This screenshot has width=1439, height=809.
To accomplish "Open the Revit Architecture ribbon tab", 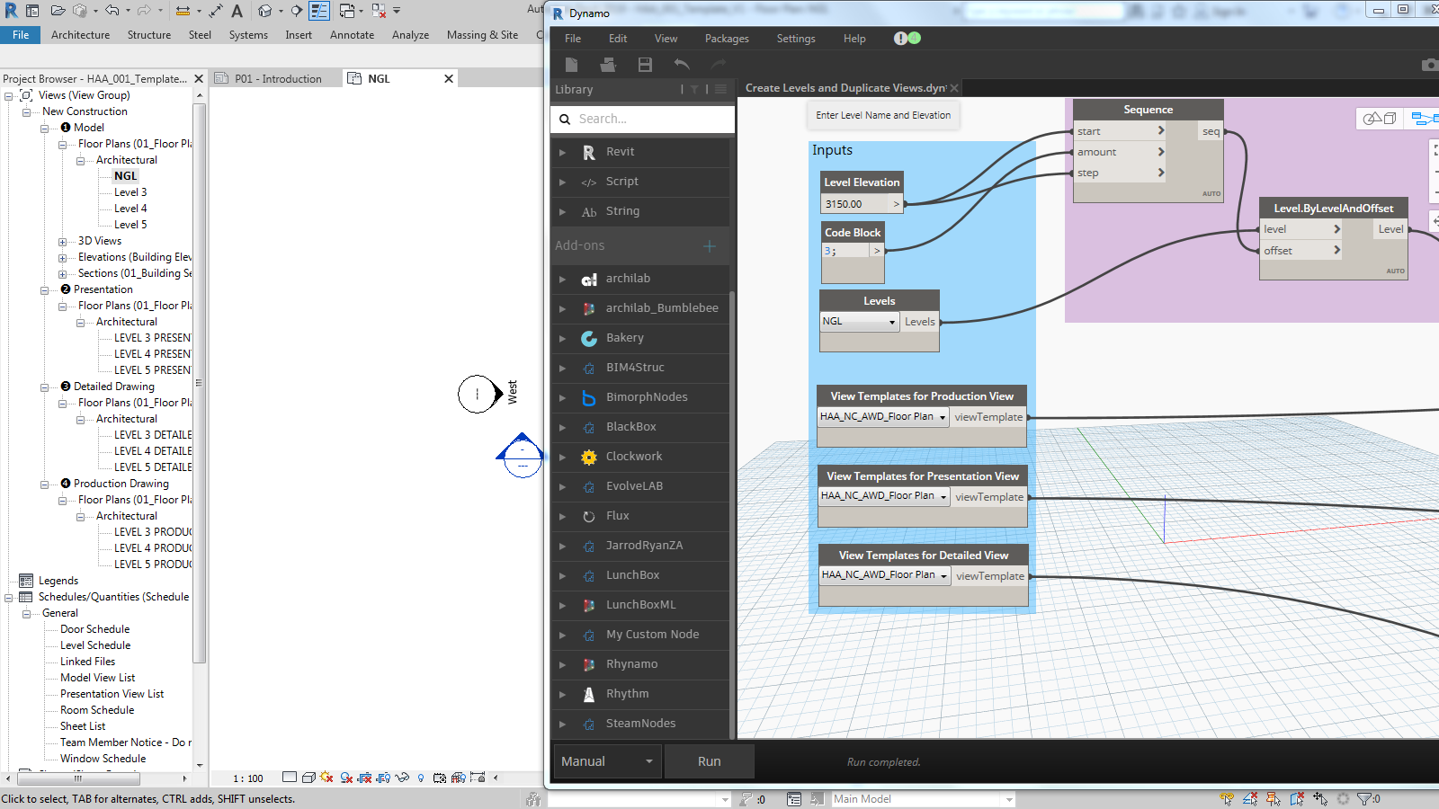I will pyautogui.click(x=80, y=35).
